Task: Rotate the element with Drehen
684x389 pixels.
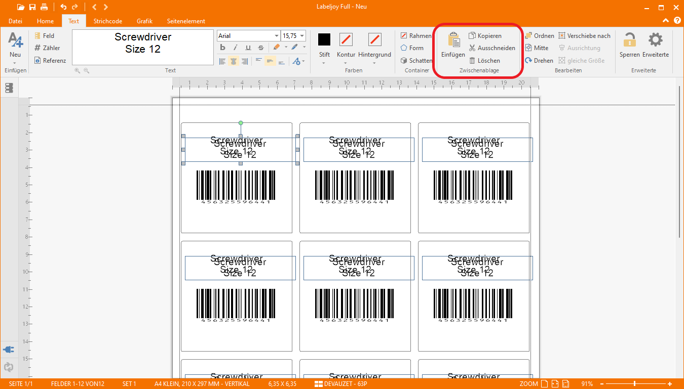Action: click(x=539, y=60)
